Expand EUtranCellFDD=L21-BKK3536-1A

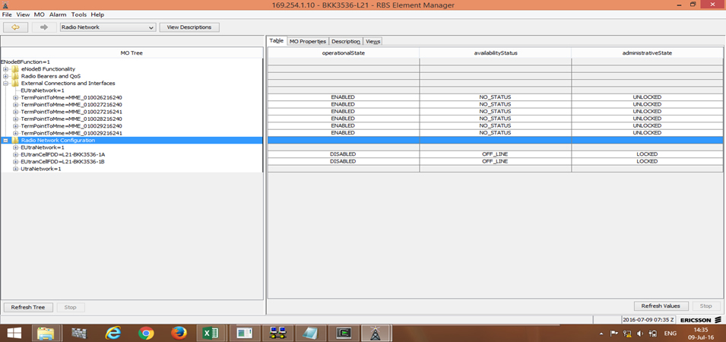pyautogui.click(x=15, y=154)
